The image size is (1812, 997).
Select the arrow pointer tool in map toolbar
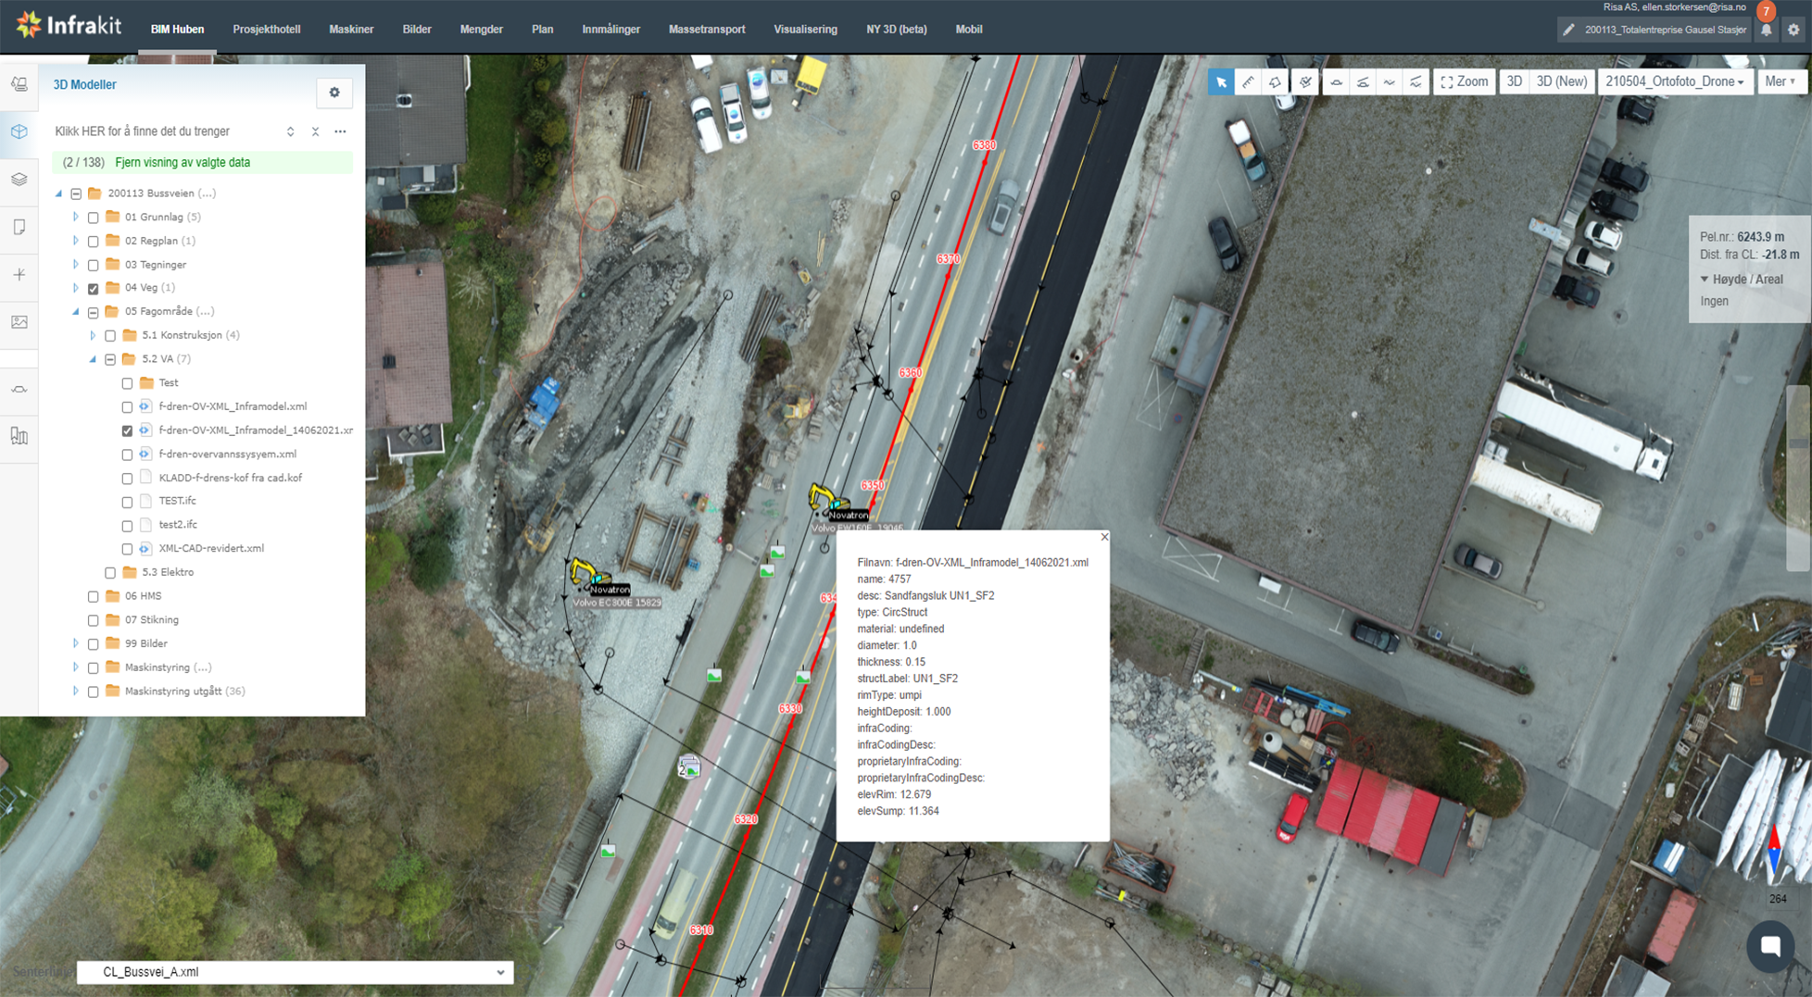(1221, 82)
